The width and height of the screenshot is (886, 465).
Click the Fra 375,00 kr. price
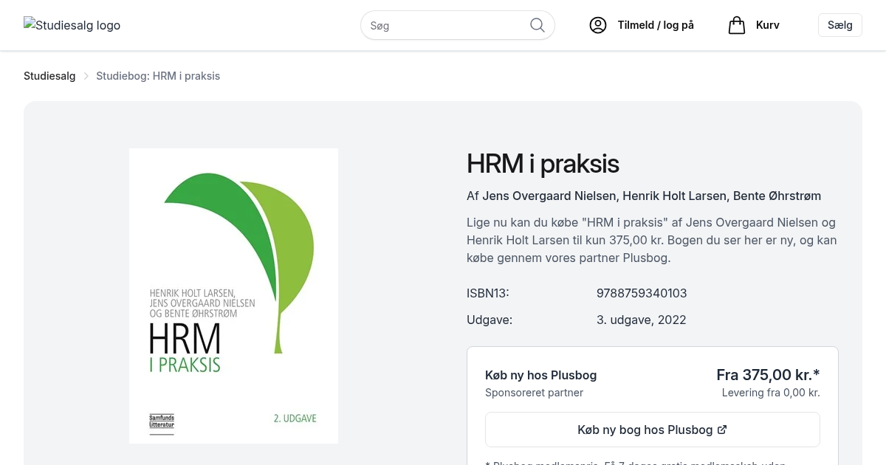767,374
